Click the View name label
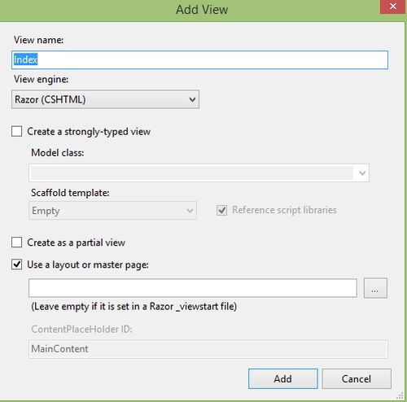Screen dimensions: 407x402 (39, 40)
